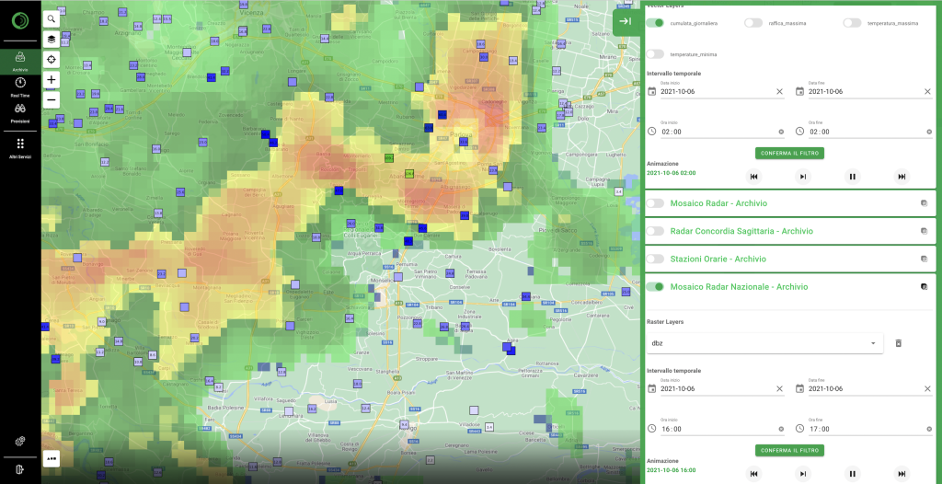
Task: Copy icon on Stazioni Orarie row
Action: pyautogui.click(x=924, y=259)
